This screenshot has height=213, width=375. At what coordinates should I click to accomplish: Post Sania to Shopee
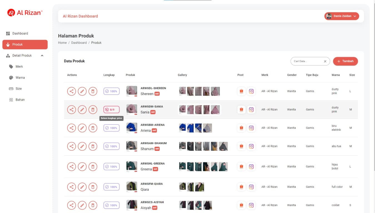(241, 110)
